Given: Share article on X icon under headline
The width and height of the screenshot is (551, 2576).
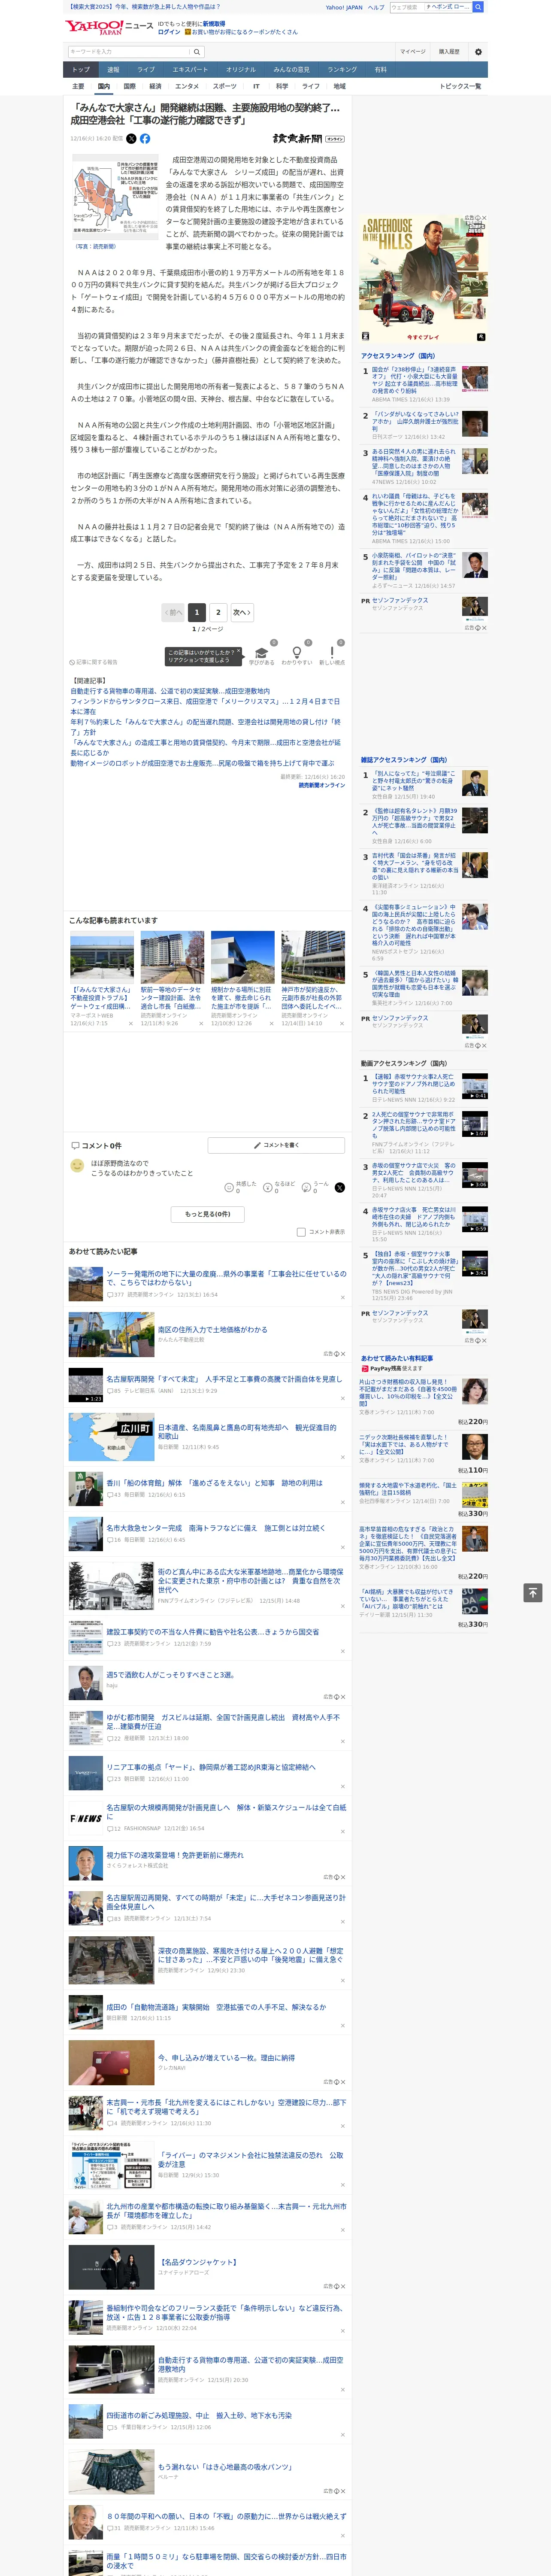Looking at the screenshot, I should tap(131, 139).
